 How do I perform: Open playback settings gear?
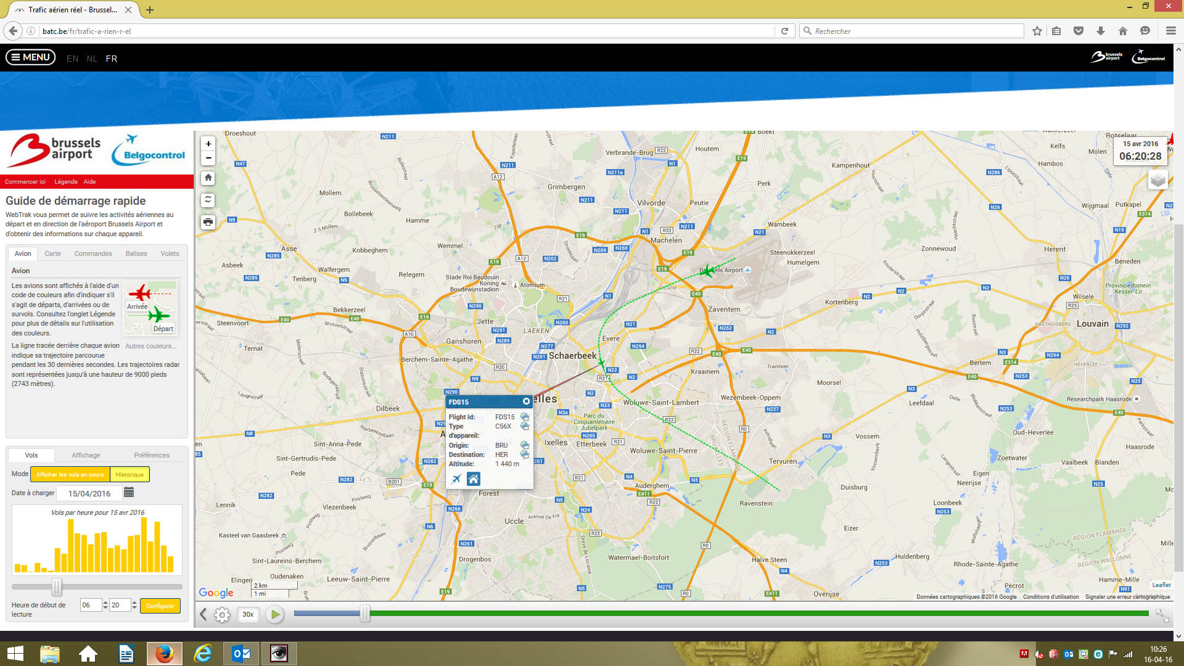222,614
